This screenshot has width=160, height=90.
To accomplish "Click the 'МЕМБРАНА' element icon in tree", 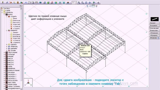I will (x=7, y=68).
